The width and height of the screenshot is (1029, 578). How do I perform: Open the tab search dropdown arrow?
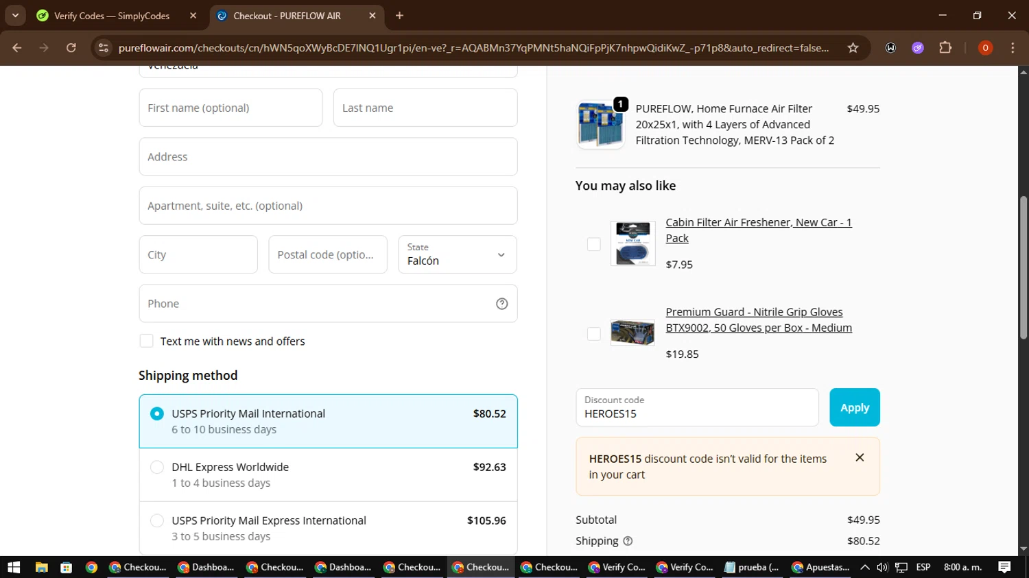[x=15, y=15]
